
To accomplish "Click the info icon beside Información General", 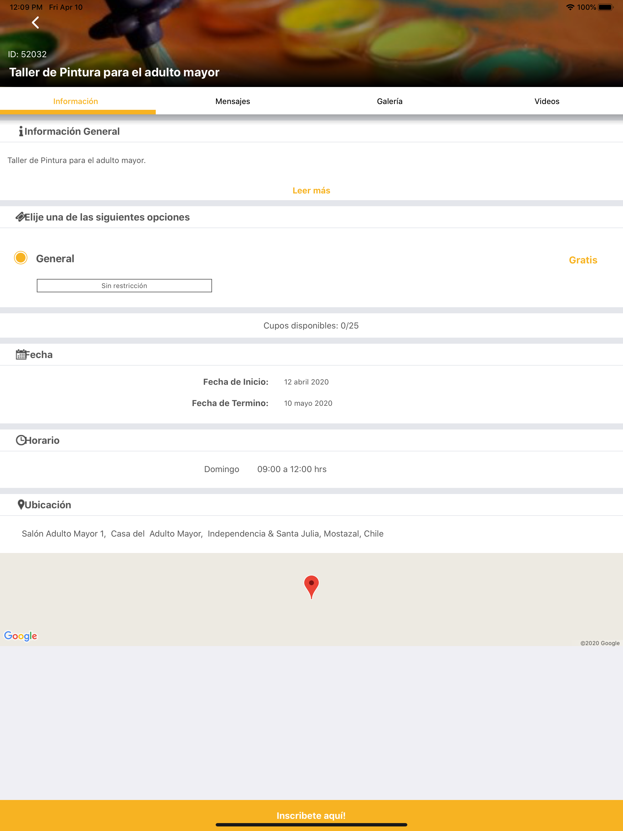I will point(21,131).
